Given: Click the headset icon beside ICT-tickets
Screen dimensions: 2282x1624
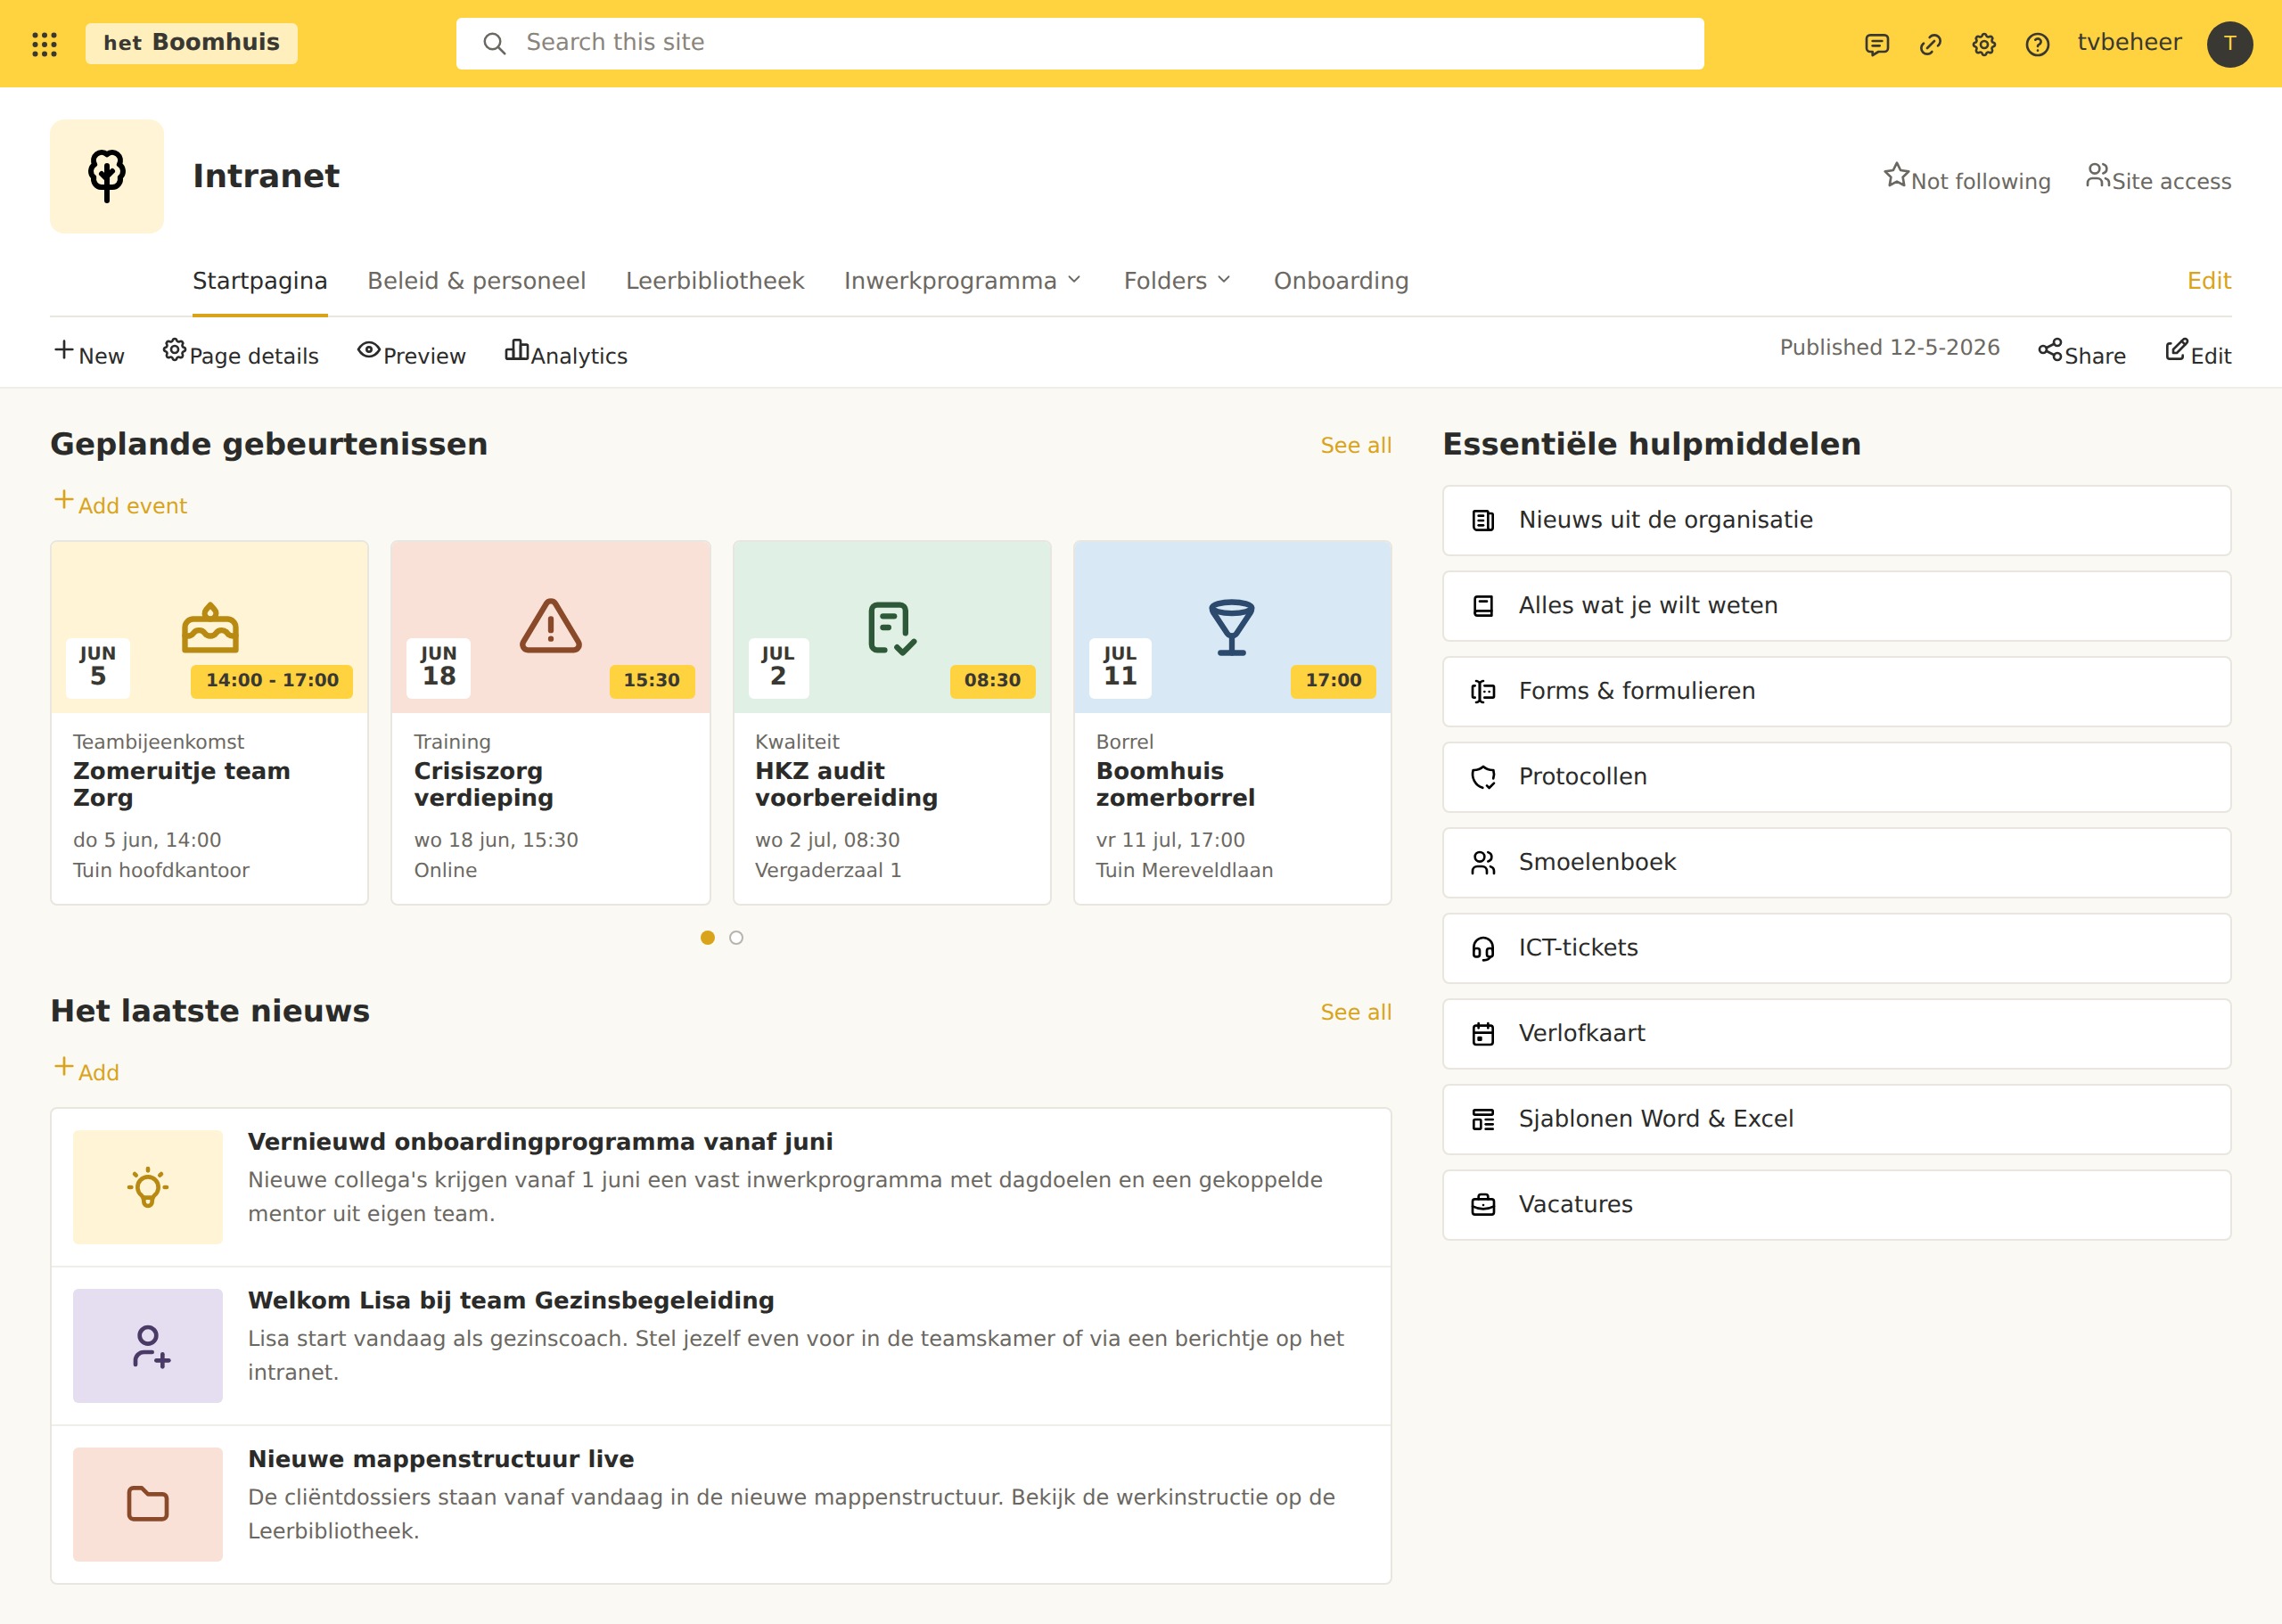Looking at the screenshot, I should [1483, 948].
